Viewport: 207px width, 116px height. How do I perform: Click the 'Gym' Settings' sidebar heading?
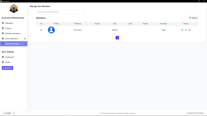pos(8,52)
